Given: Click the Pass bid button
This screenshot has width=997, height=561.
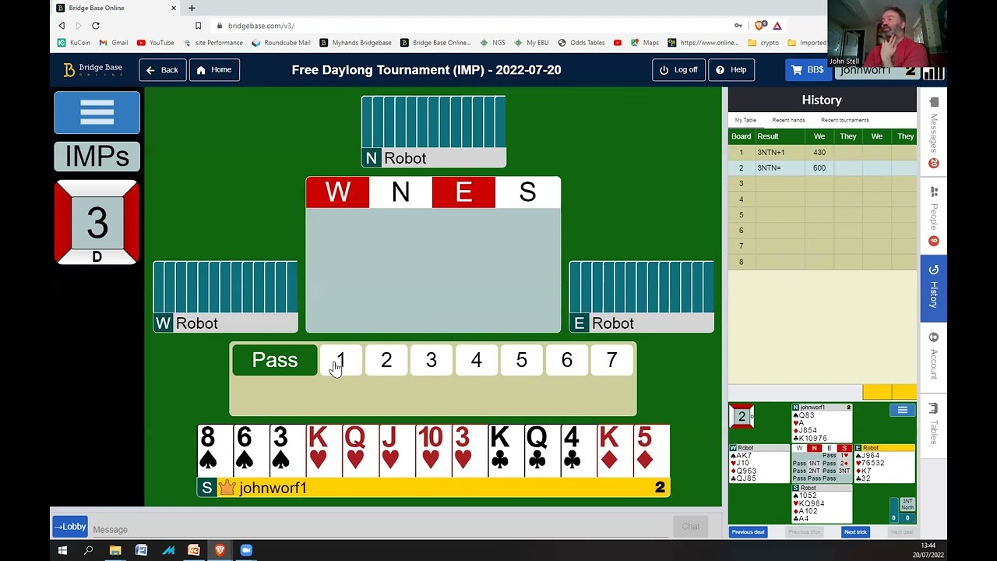Looking at the screenshot, I should click(x=275, y=360).
